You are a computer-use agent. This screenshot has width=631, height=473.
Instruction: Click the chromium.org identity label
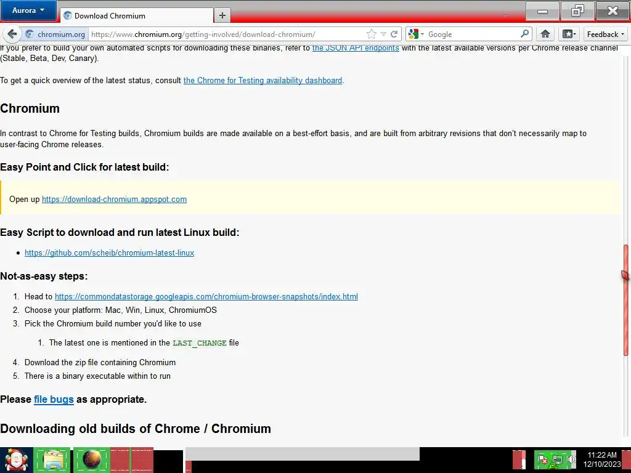[61, 34]
